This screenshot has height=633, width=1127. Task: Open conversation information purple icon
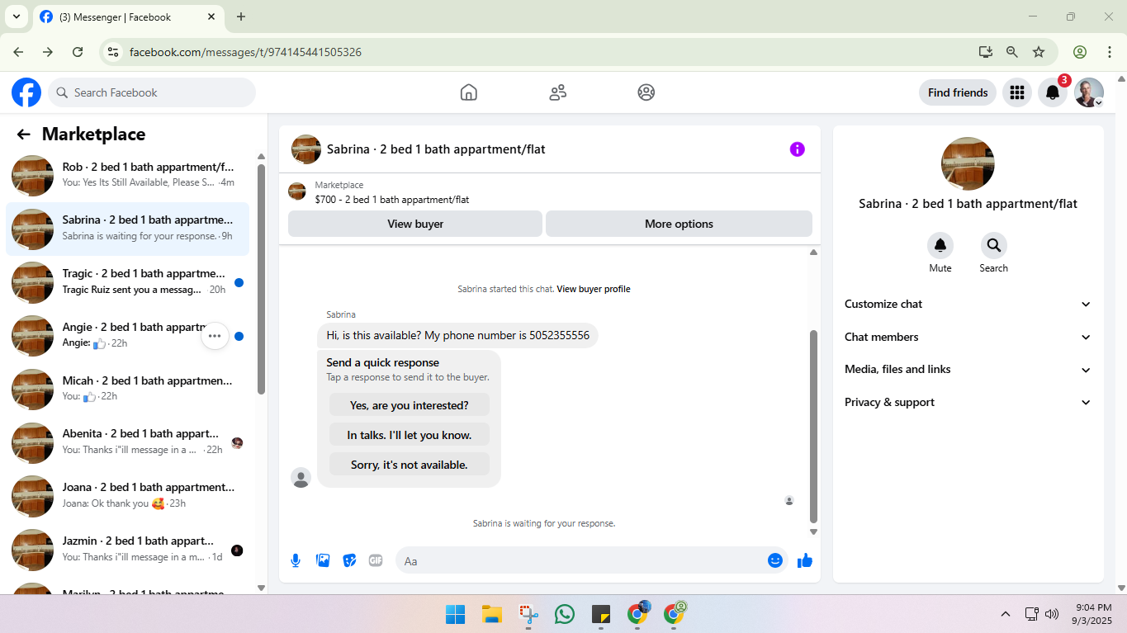pyautogui.click(x=798, y=149)
